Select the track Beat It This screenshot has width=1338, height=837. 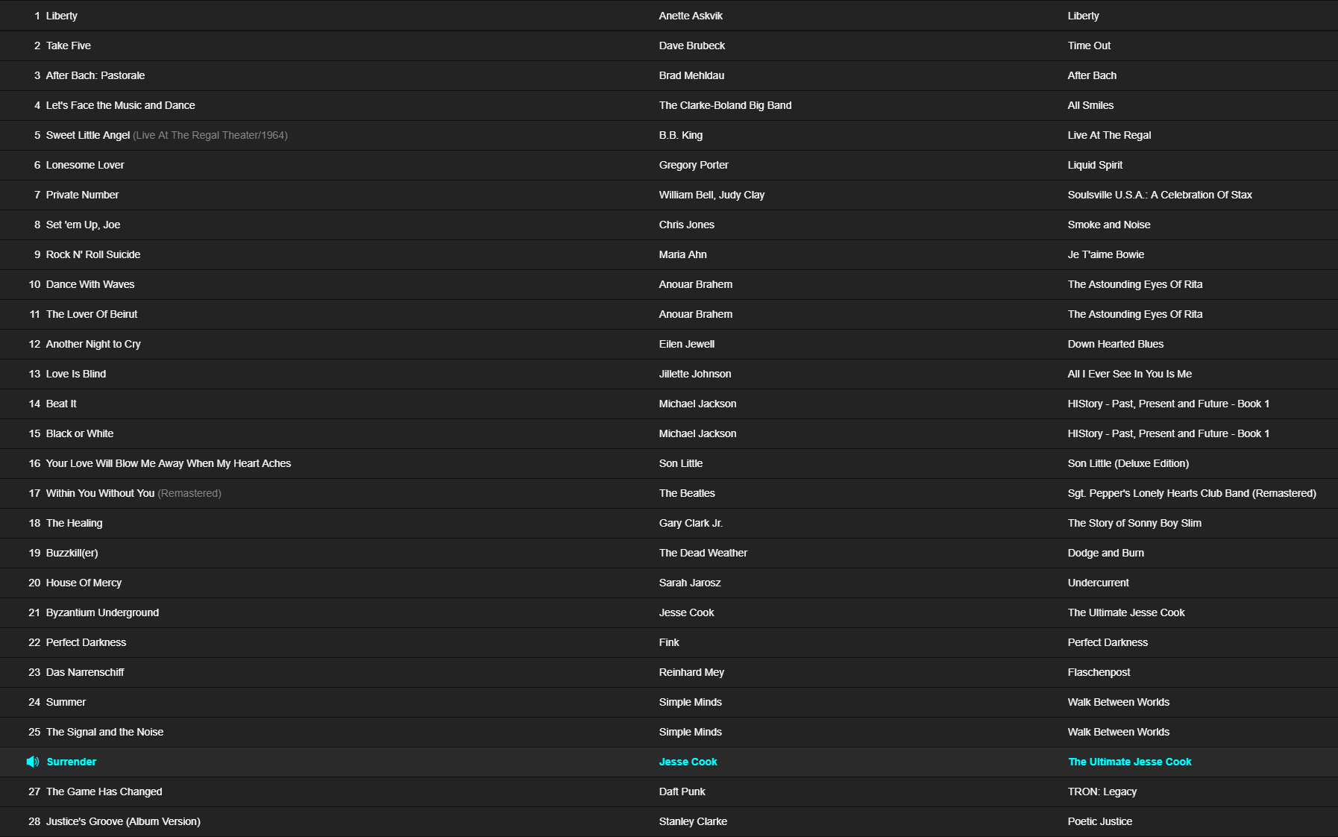coord(61,404)
